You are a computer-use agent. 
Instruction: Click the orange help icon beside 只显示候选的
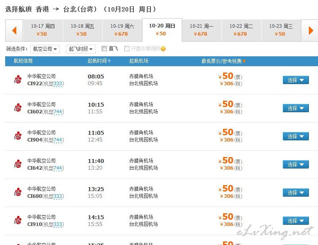point(163,49)
